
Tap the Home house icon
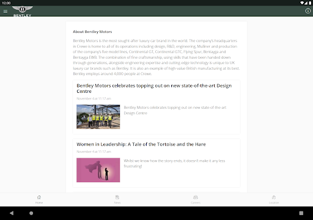[x=39, y=197]
